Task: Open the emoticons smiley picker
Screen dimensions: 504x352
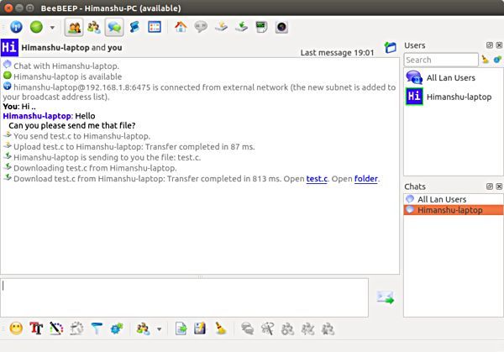Action: point(16,328)
